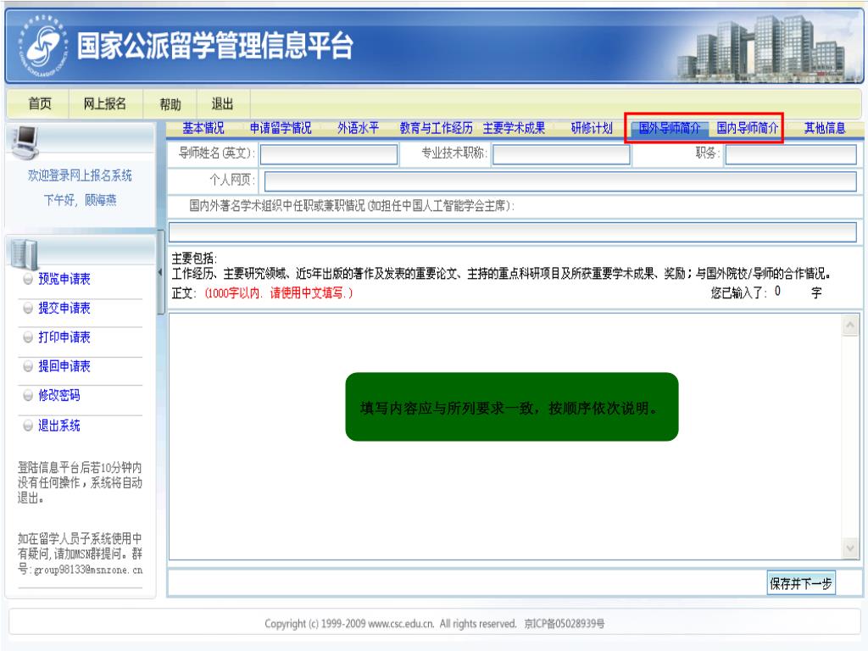Click the text area scroll-up arrow
This screenshot has height=651, width=868.
pos(849,325)
